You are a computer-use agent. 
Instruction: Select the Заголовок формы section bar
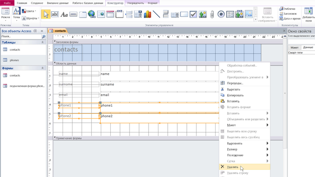pyautogui.click(x=168, y=42)
